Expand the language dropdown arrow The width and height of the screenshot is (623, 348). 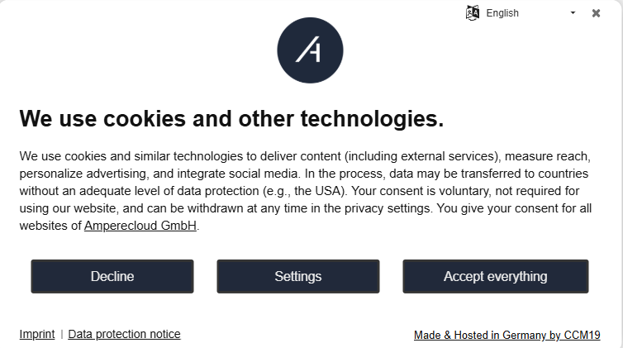(x=573, y=13)
